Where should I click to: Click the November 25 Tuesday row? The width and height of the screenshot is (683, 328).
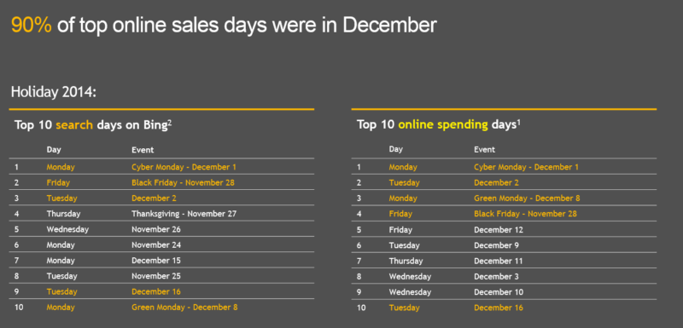click(x=161, y=276)
